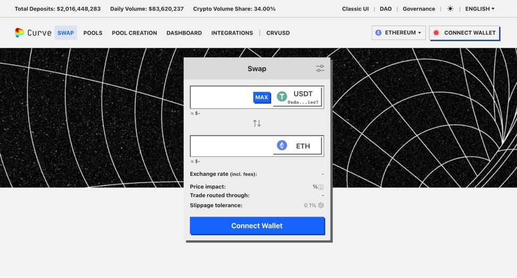Toggle light/dark theme sun icon
517x278 pixels.
pos(450,9)
